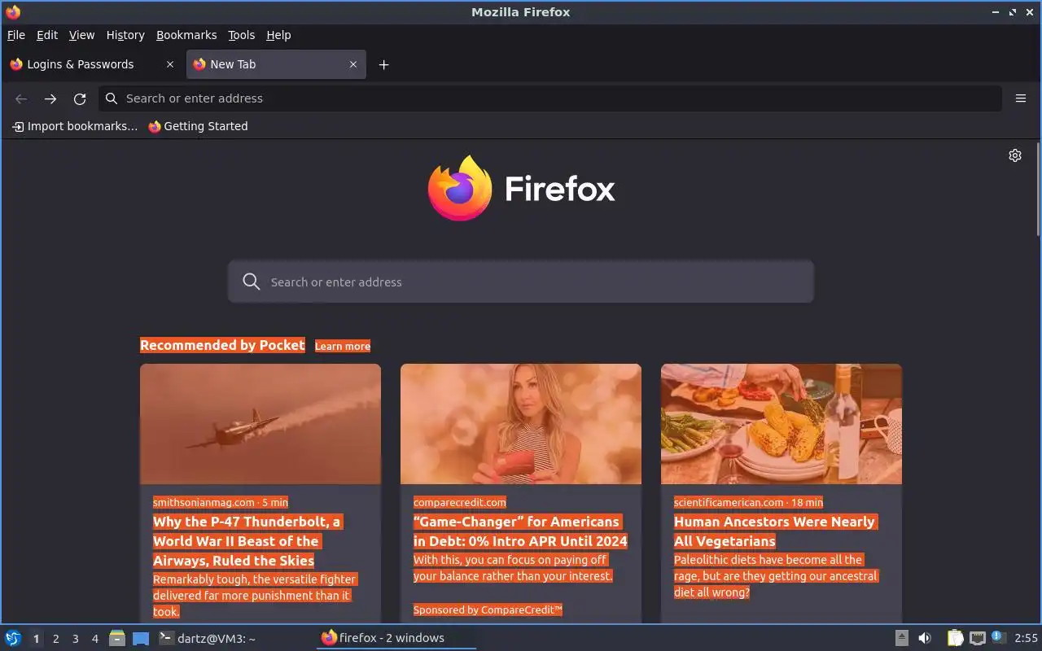Open the History menu
This screenshot has height=651, width=1042.
(x=125, y=35)
